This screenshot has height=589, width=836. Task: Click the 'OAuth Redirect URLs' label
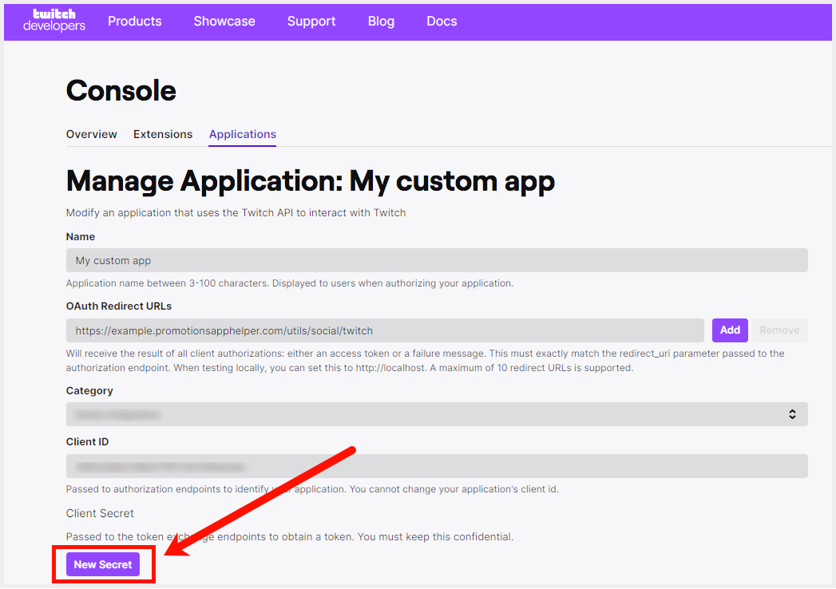119,306
